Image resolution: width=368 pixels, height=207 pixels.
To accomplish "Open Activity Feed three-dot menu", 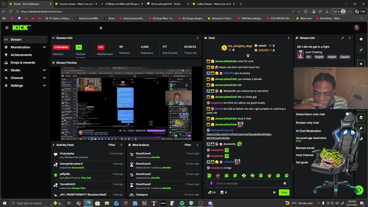I will point(121,145).
